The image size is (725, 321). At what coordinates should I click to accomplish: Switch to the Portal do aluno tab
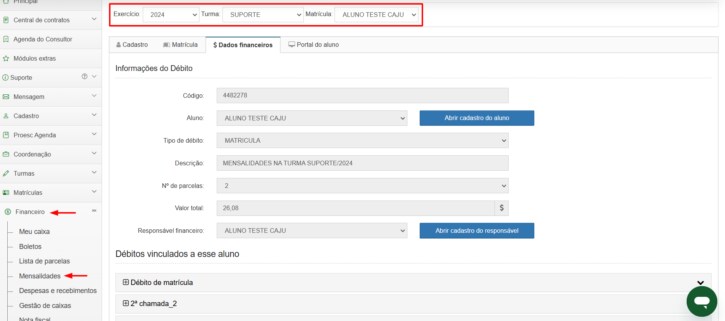pos(313,45)
